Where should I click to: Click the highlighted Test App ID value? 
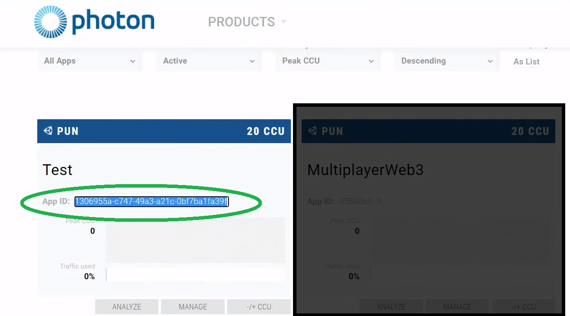tap(151, 201)
